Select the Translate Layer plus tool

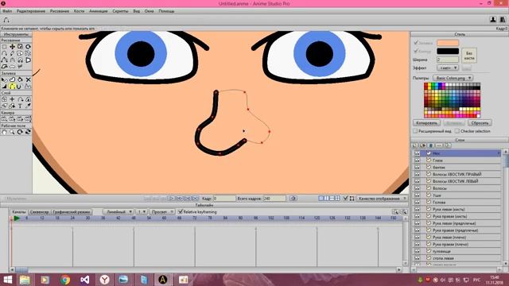click(13, 99)
